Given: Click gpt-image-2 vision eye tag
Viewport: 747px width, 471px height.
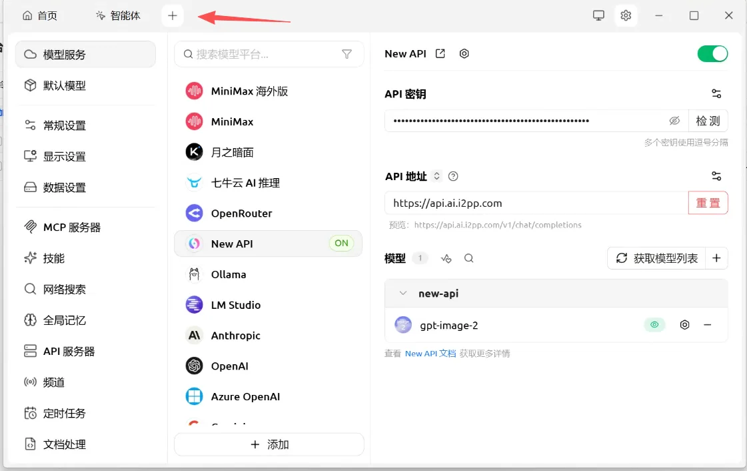Looking at the screenshot, I should [654, 325].
